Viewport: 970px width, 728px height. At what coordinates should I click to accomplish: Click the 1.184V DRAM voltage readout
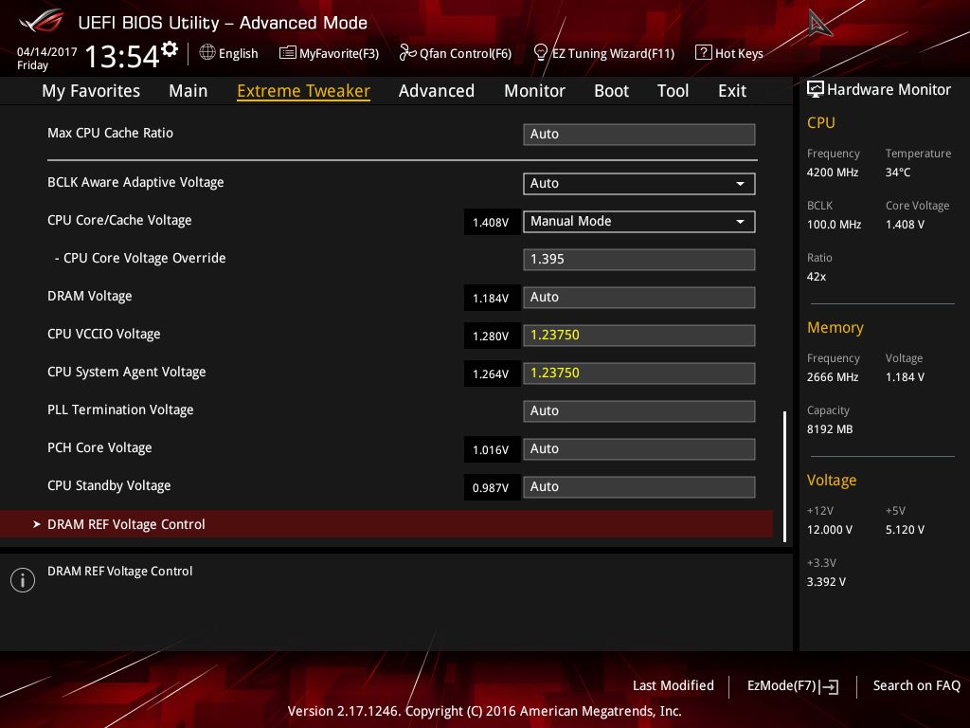[x=492, y=299]
